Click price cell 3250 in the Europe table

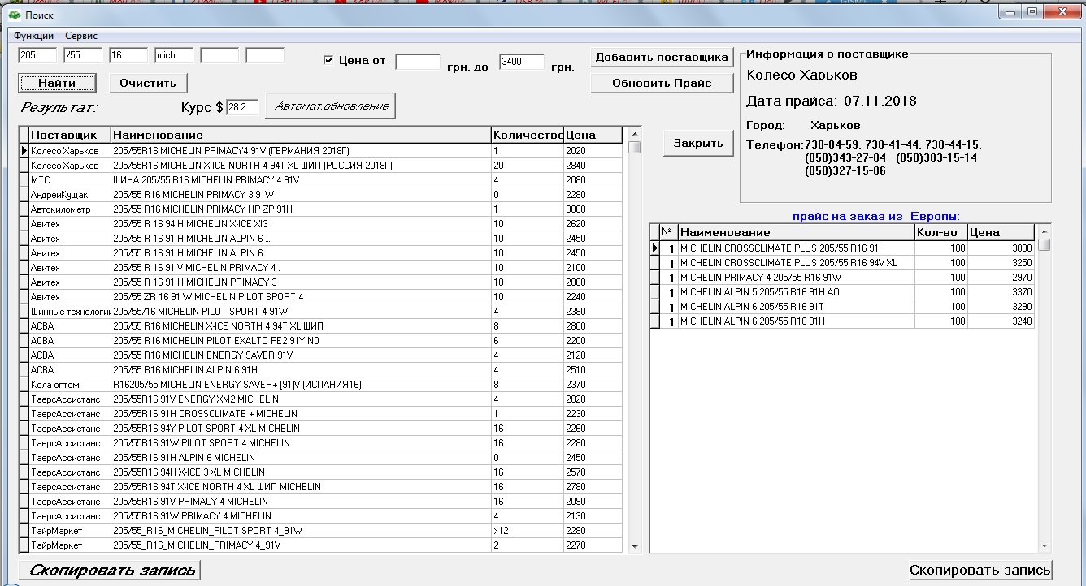[x=1002, y=263]
